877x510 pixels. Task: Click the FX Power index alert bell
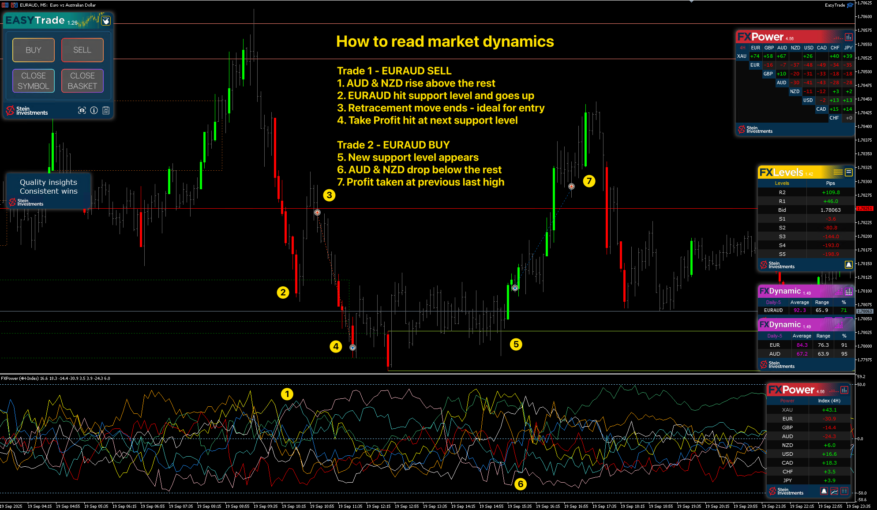[824, 491]
